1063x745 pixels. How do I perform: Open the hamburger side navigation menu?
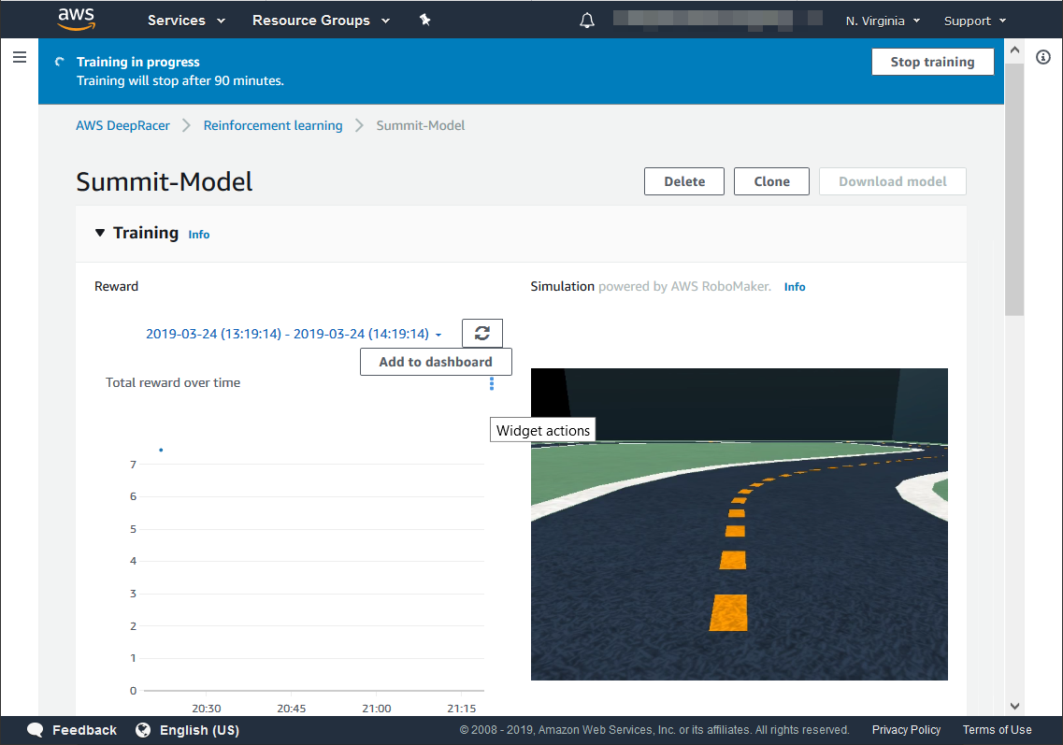tap(19, 58)
